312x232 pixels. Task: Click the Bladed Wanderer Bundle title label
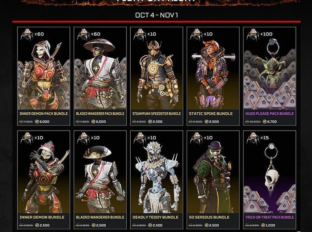tap(100, 217)
